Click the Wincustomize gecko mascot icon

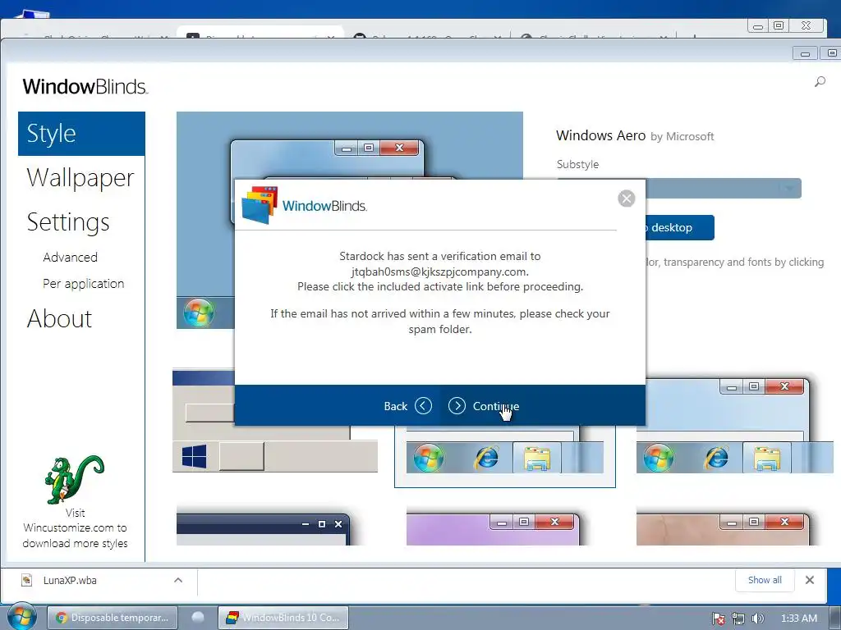tap(75, 479)
